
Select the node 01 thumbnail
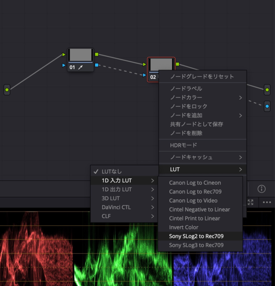click(80, 54)
